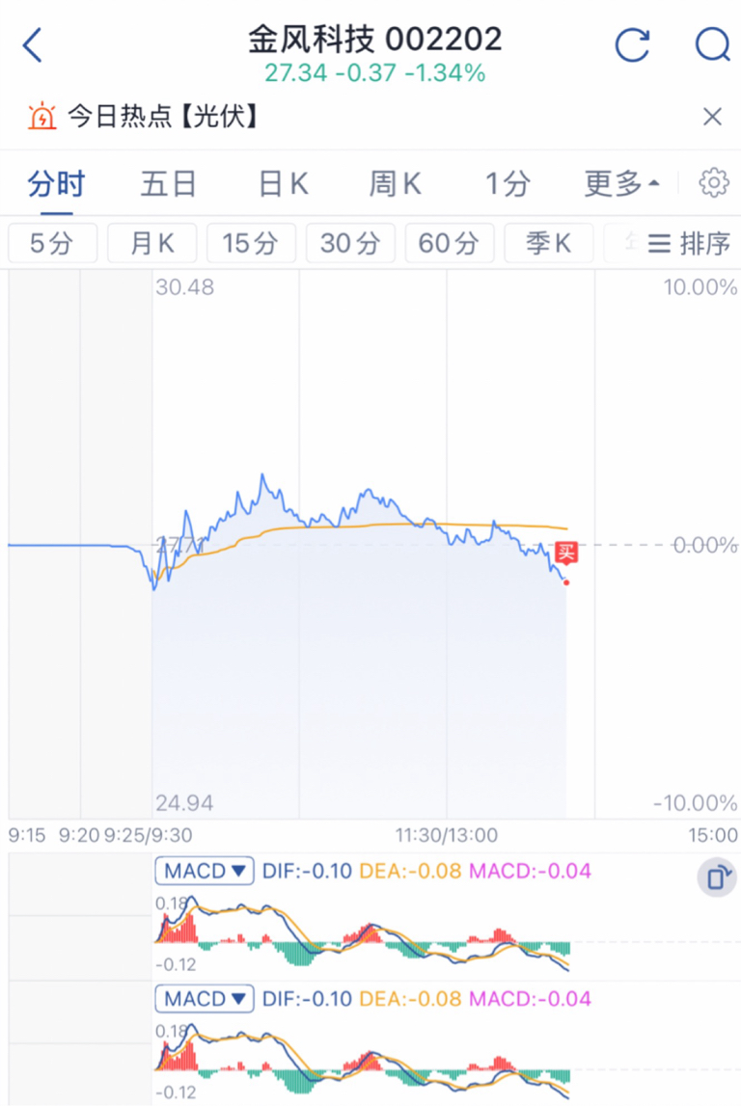
Task: Open the 排序 sort list
Action: [689, 243]
